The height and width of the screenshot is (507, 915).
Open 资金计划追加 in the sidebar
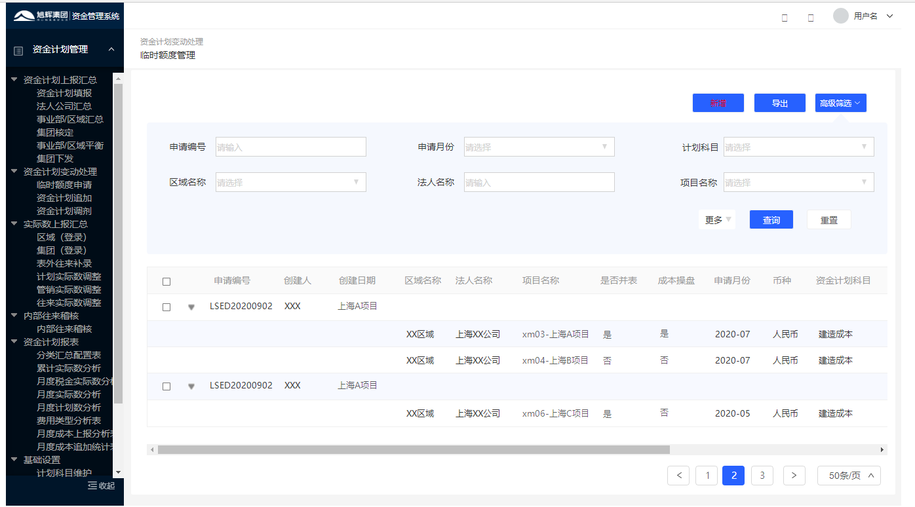[64, 198]
